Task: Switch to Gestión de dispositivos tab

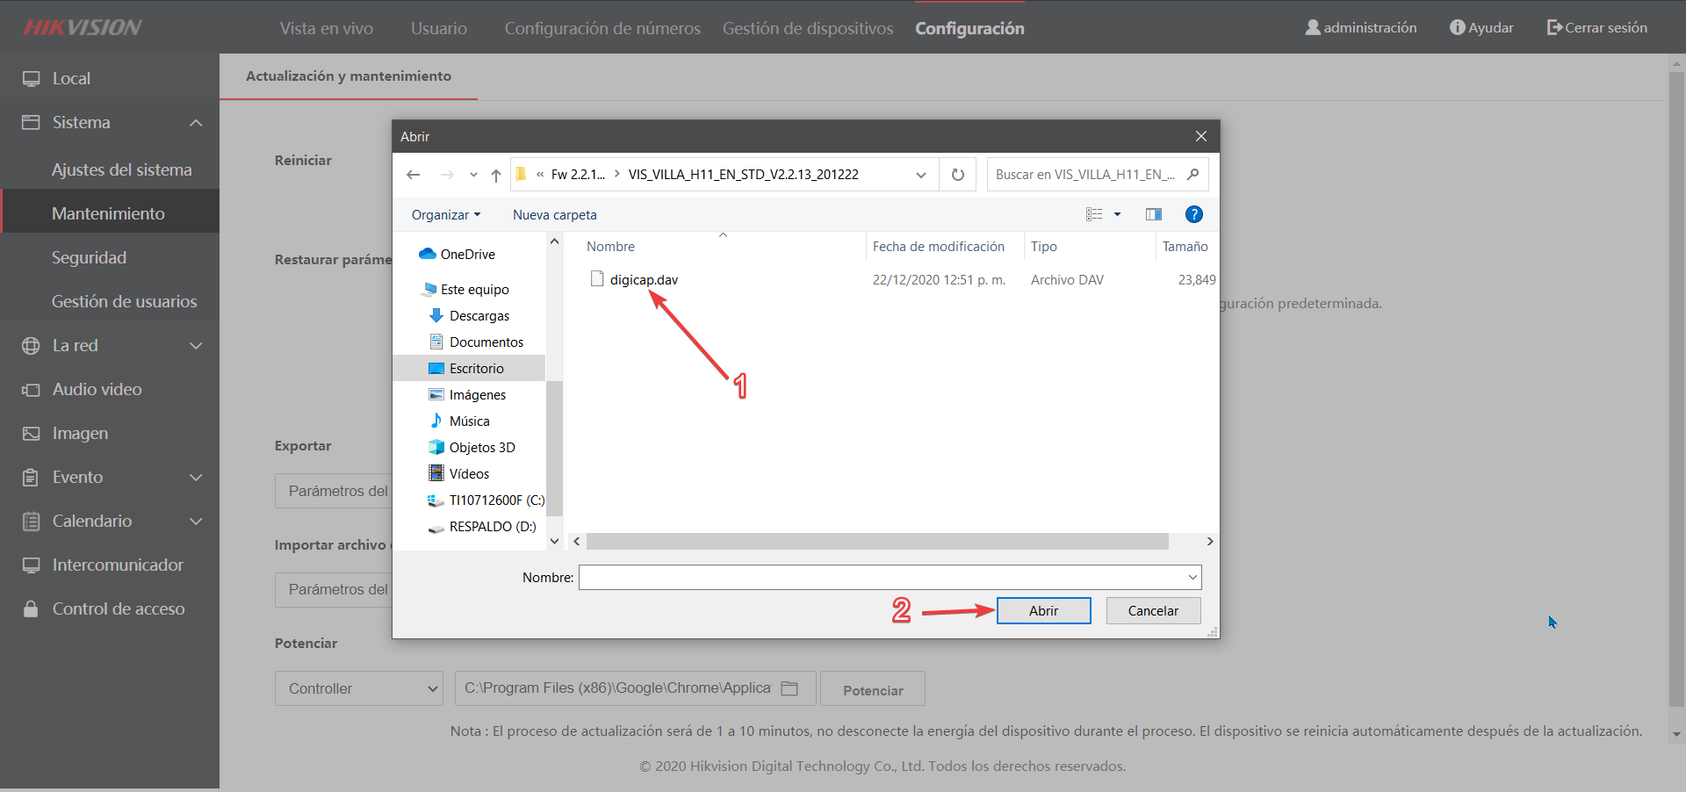Action: 808,28
